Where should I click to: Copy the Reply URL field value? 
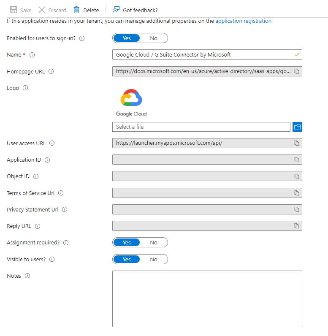[x=297, y=226]
